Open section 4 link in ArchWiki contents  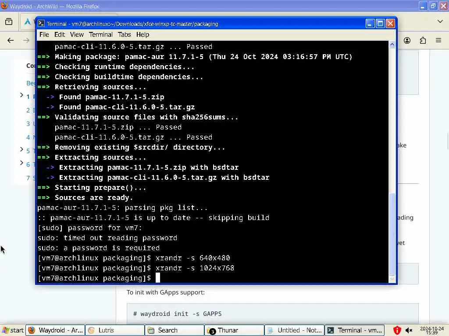tap(30, 137)
